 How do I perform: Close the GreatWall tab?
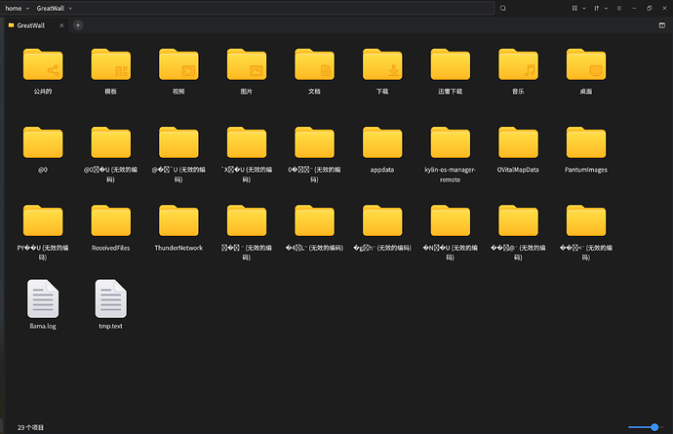click(x=62, y=24)
